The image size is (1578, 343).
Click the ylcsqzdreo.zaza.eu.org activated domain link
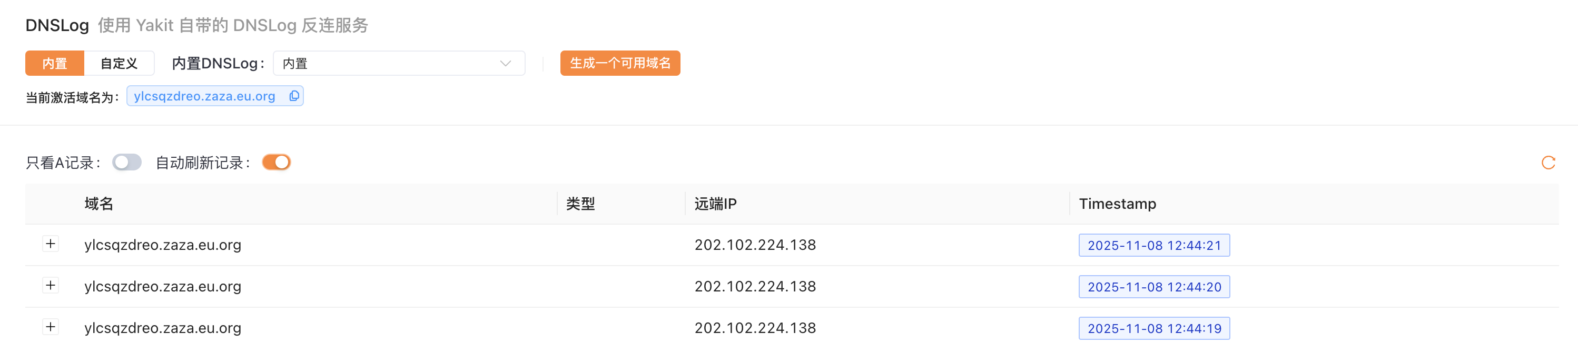coord(204,96)
